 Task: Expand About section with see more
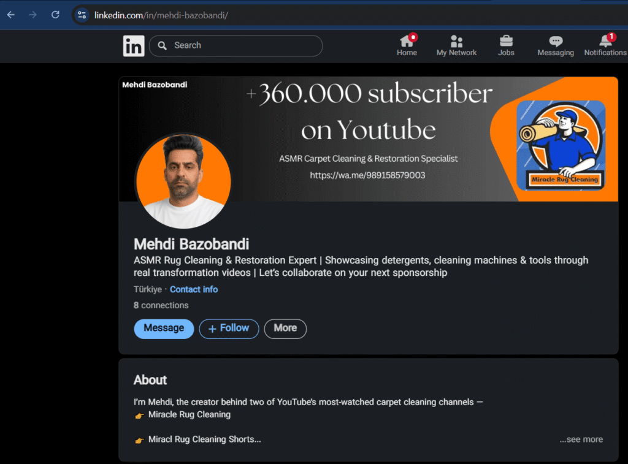pos(581,439)
